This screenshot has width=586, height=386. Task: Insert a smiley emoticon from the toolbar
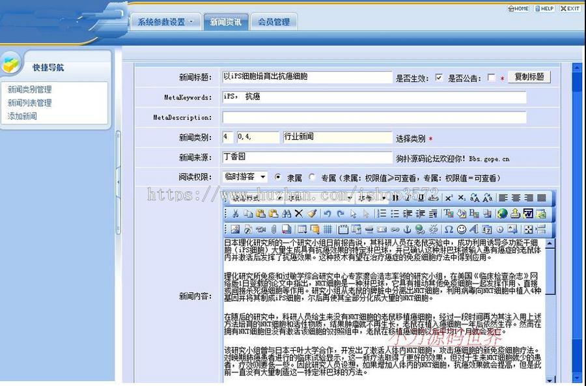pos(462,229)
